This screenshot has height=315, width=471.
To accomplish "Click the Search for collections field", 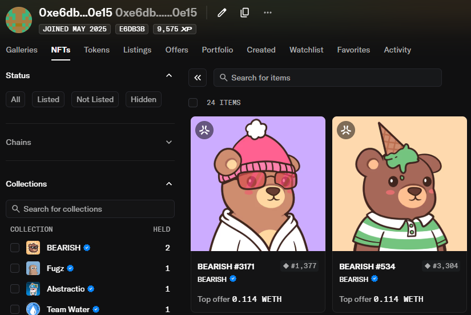I will pyautogui.click(x=90, y=209).
